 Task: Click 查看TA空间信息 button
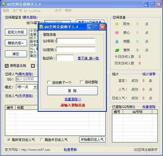pos(90,21)
